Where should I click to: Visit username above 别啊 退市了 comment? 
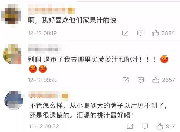[x=45, y=49]
